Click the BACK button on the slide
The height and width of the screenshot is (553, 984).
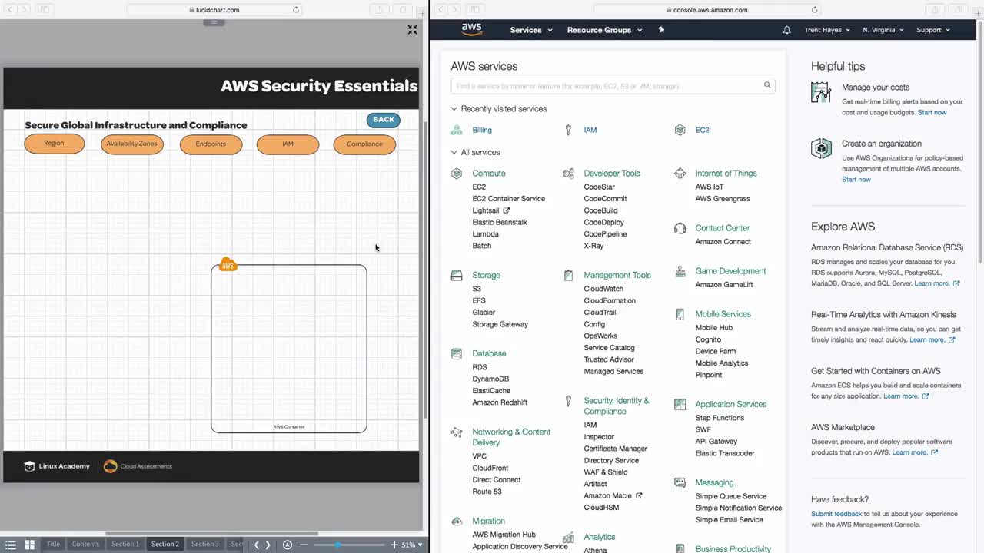pos(384,120)
